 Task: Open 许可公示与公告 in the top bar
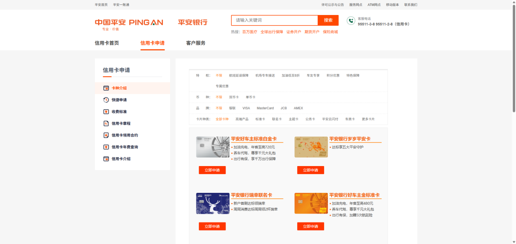[333, 5]
